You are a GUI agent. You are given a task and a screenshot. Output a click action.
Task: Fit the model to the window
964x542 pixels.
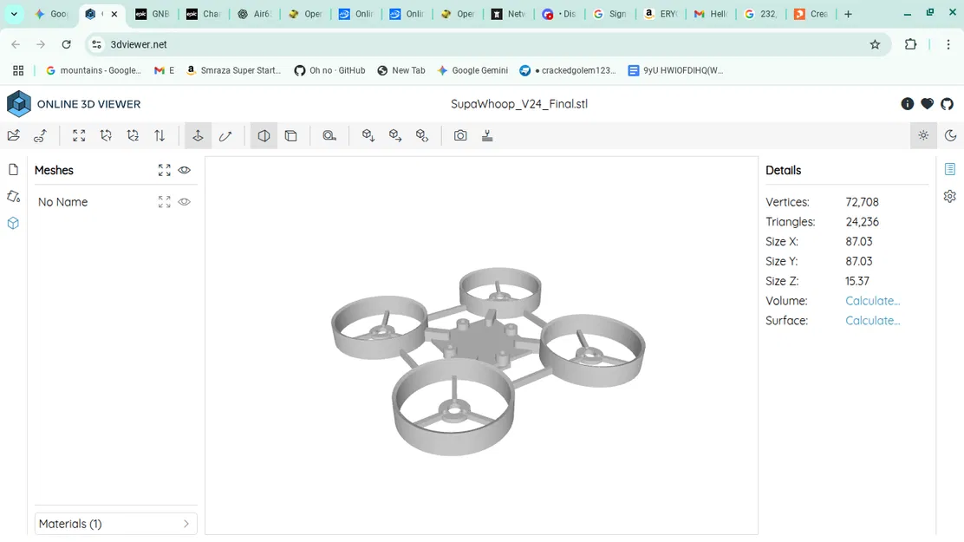pos(79,135)
